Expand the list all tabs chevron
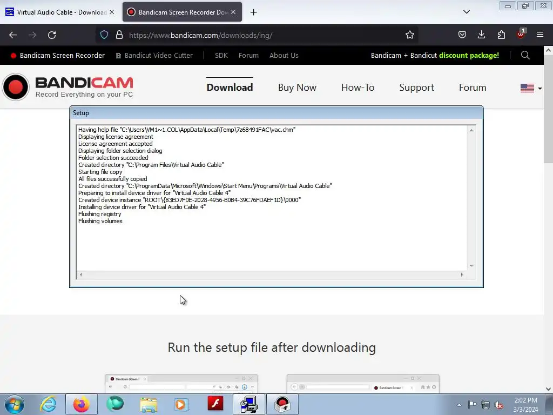 (467, 12)
